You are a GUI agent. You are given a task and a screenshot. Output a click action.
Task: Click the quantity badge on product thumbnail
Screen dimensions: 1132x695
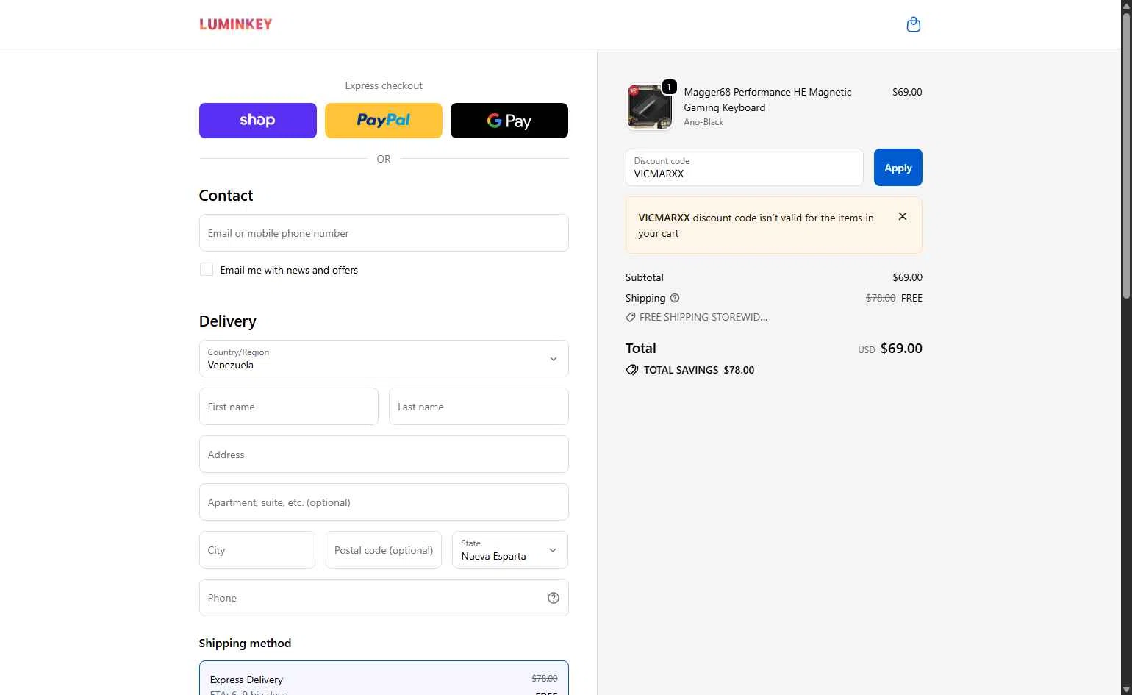point(669,87)
